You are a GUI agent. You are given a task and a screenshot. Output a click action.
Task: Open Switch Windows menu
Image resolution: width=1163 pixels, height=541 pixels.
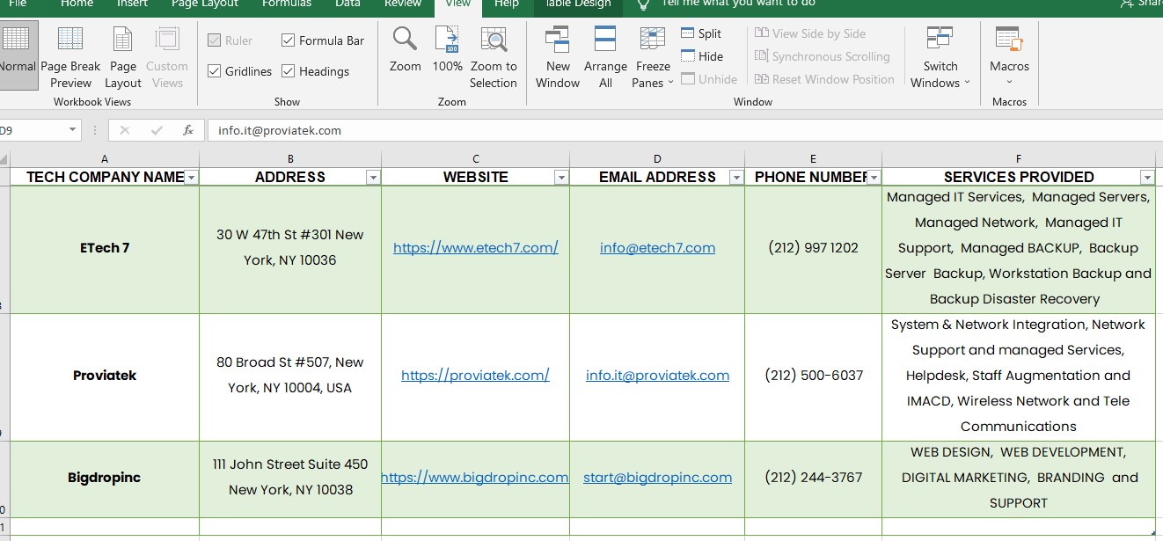coord(940,57)
